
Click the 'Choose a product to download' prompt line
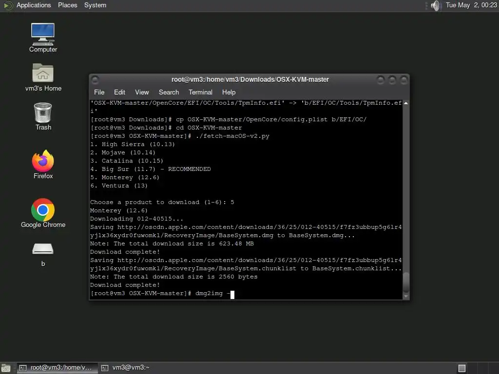(x=162, y=202)
